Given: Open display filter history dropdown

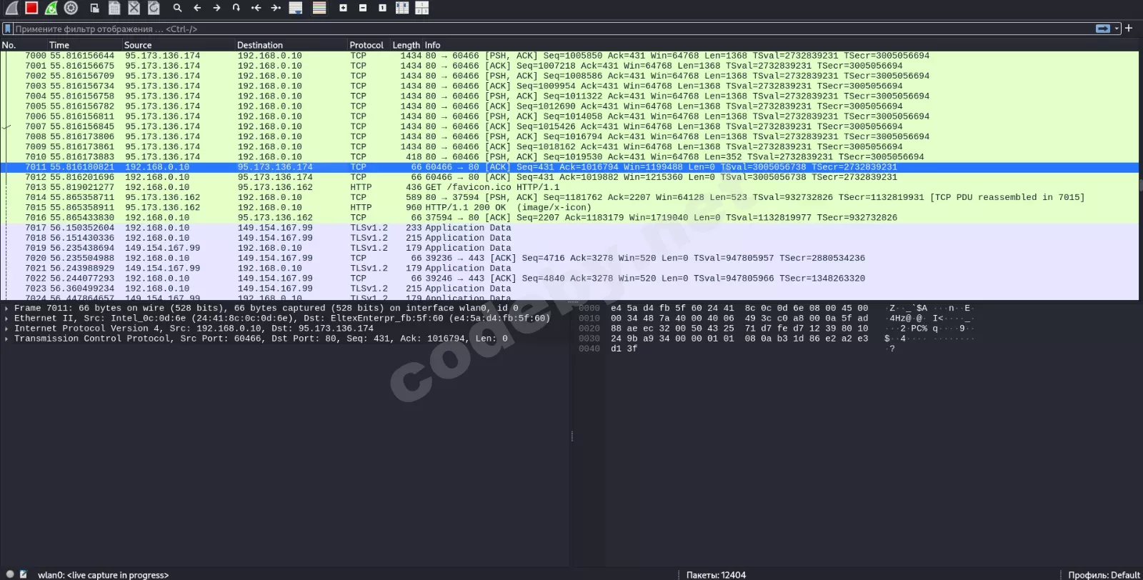Looking at the screenshot, I should click(1117, 29).
